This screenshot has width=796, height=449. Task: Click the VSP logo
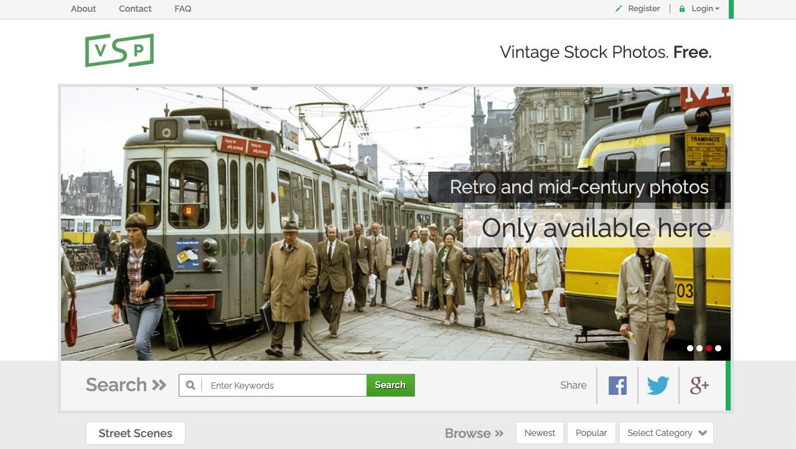(x=119, y=50)
